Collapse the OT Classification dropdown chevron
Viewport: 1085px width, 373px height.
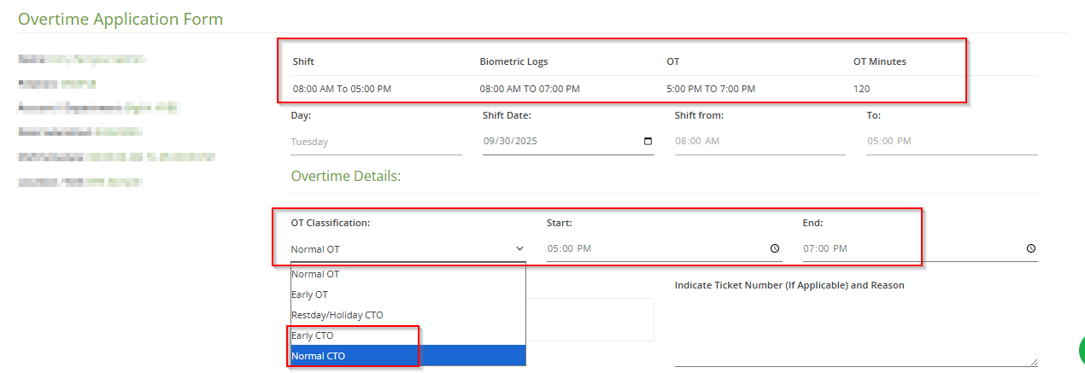[519, 248]
